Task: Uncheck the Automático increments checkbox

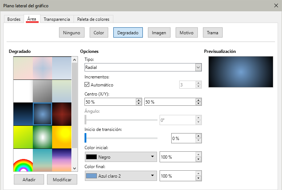Action: click(x=87, y=85)
